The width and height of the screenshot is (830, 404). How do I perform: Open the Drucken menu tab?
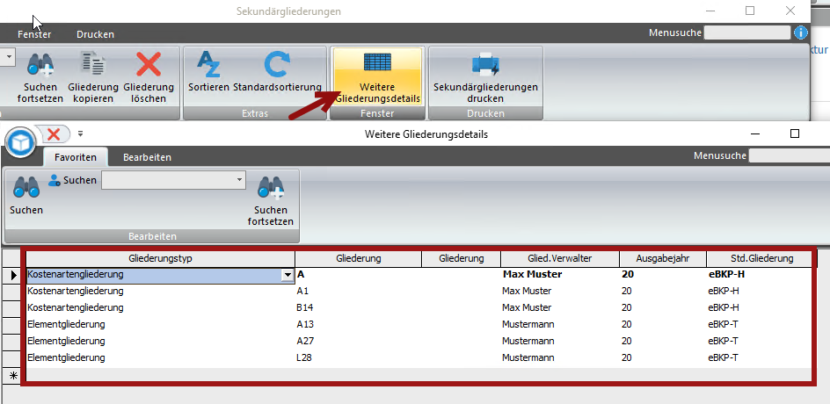point(95,34)
